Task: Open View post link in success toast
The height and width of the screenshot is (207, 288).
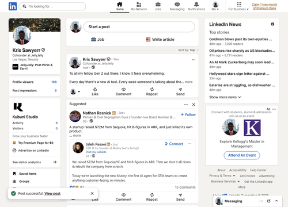Action: (52, 194)
